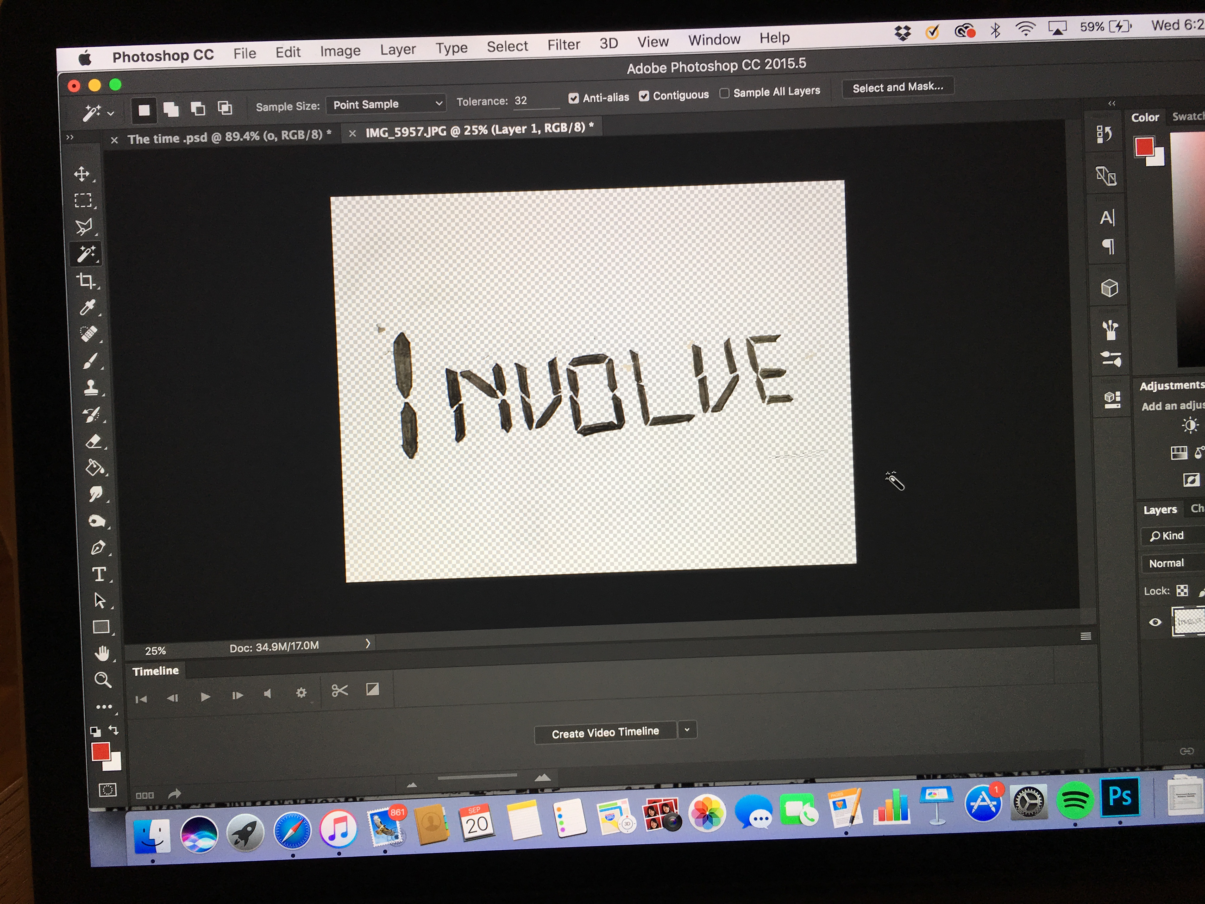
Task: Hide Layer 1 with the eye icon
Action: [1155, 622]
